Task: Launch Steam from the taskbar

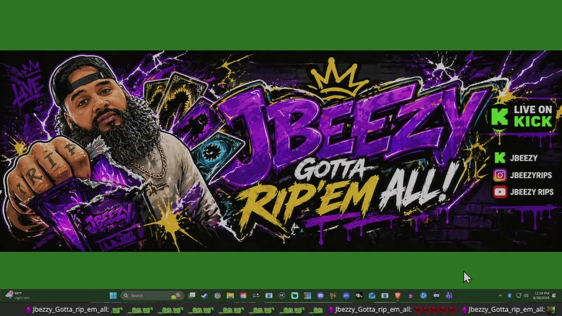Action: point(204,296)
